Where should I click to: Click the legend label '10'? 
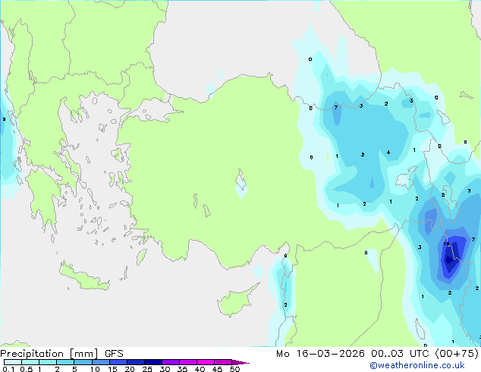[x=95, y=369]
